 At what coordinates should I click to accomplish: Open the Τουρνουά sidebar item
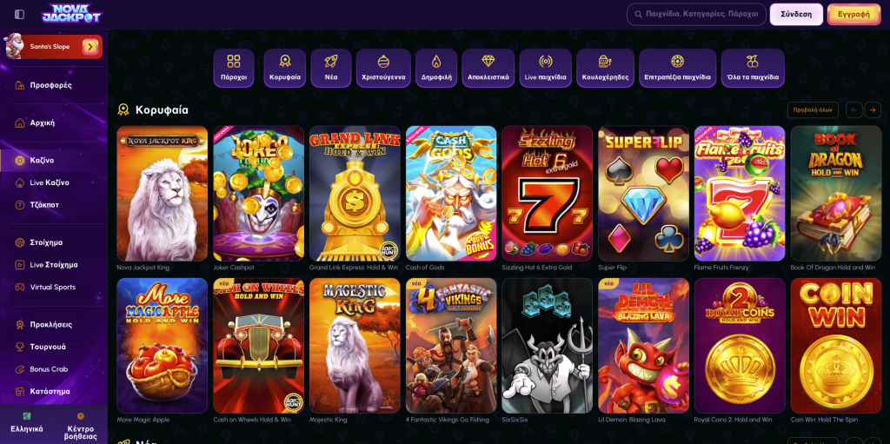[48, 347]
